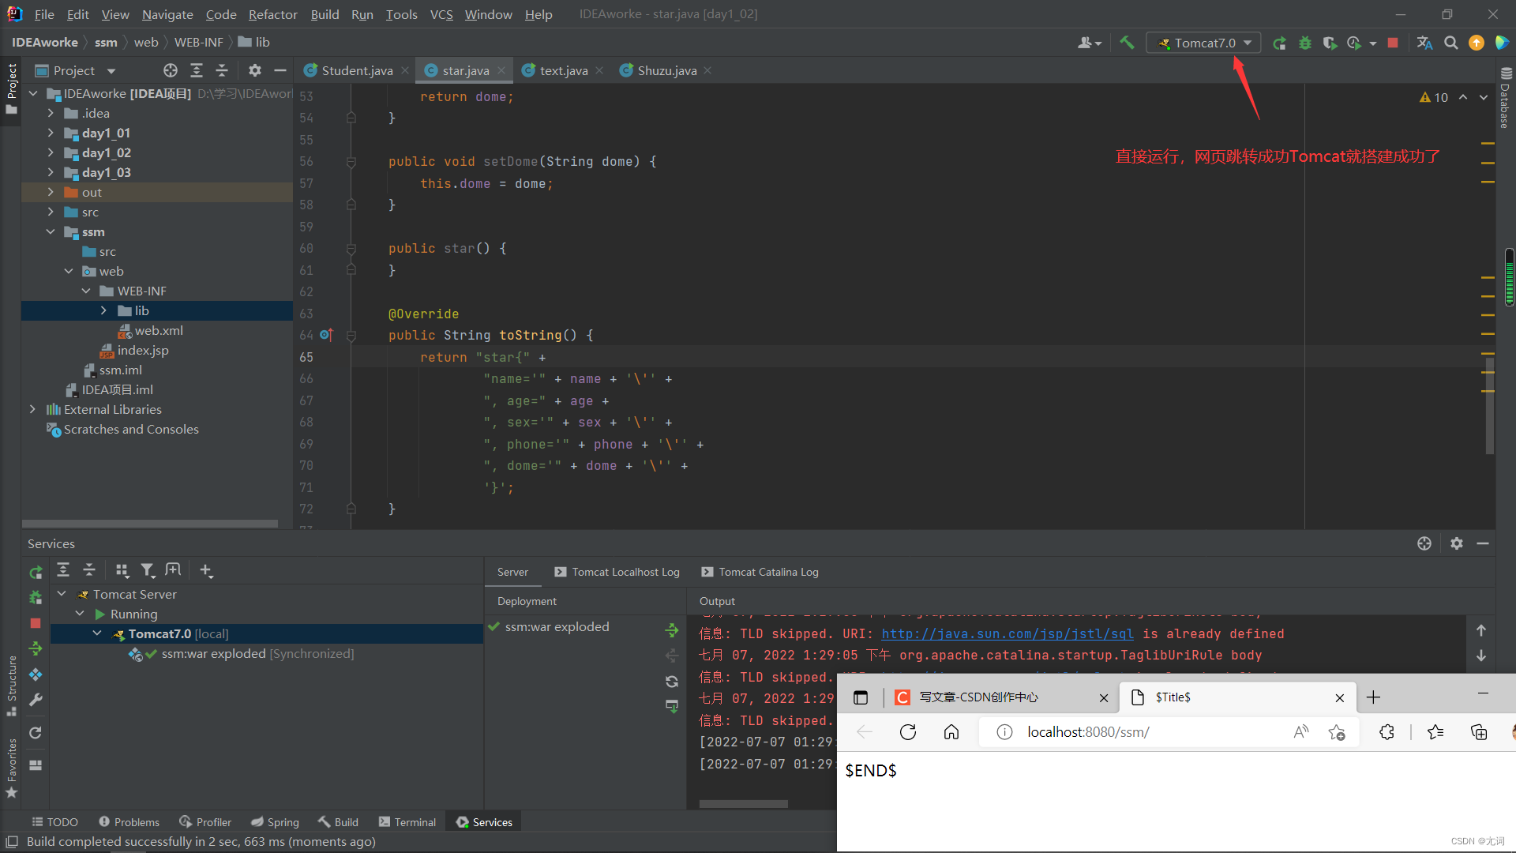Open the java.sun.com jstl sql link

point(1007,633)
